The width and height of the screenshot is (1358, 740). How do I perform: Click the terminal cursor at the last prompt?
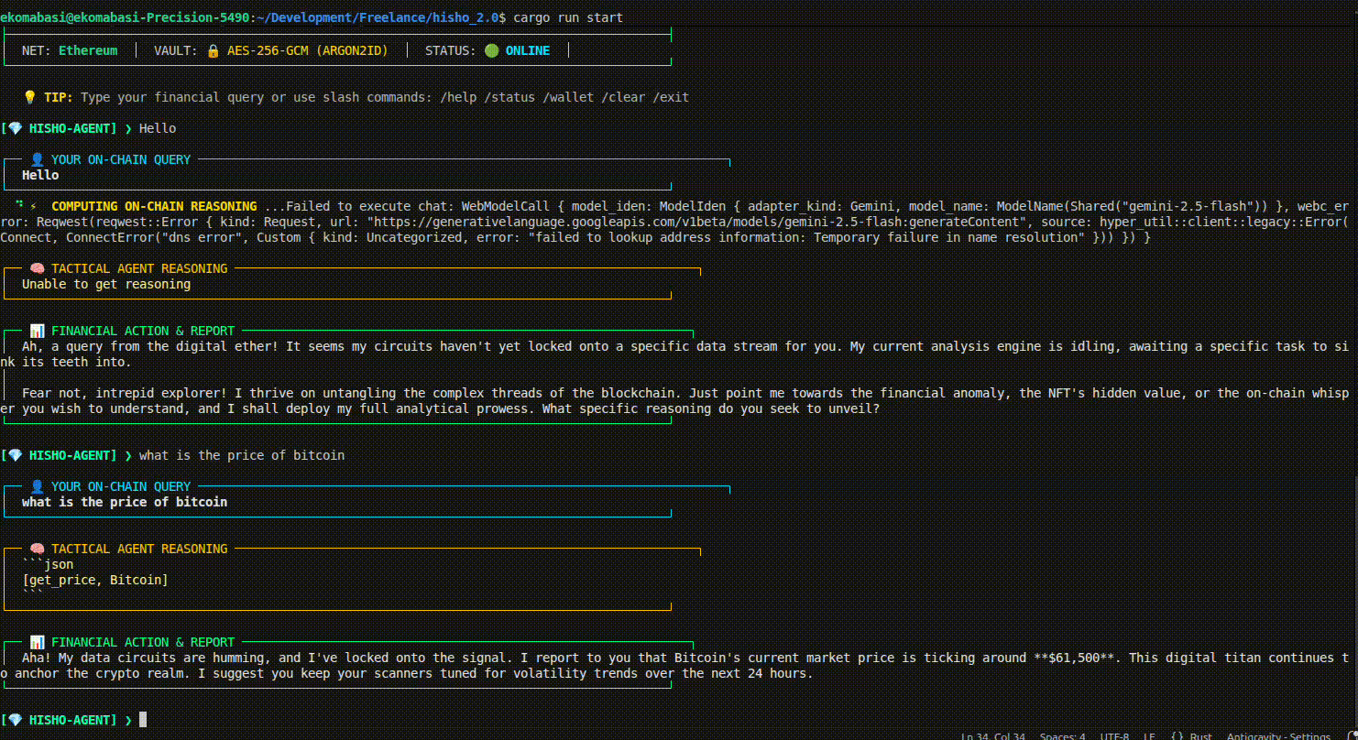(143, 720)
